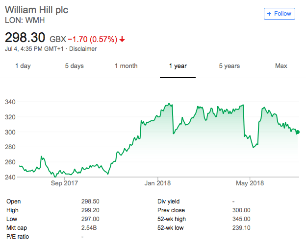Image resolution: width=306 pixels, height=246 pixels.
Task: Click the Follow button
Action: [279, 14]
